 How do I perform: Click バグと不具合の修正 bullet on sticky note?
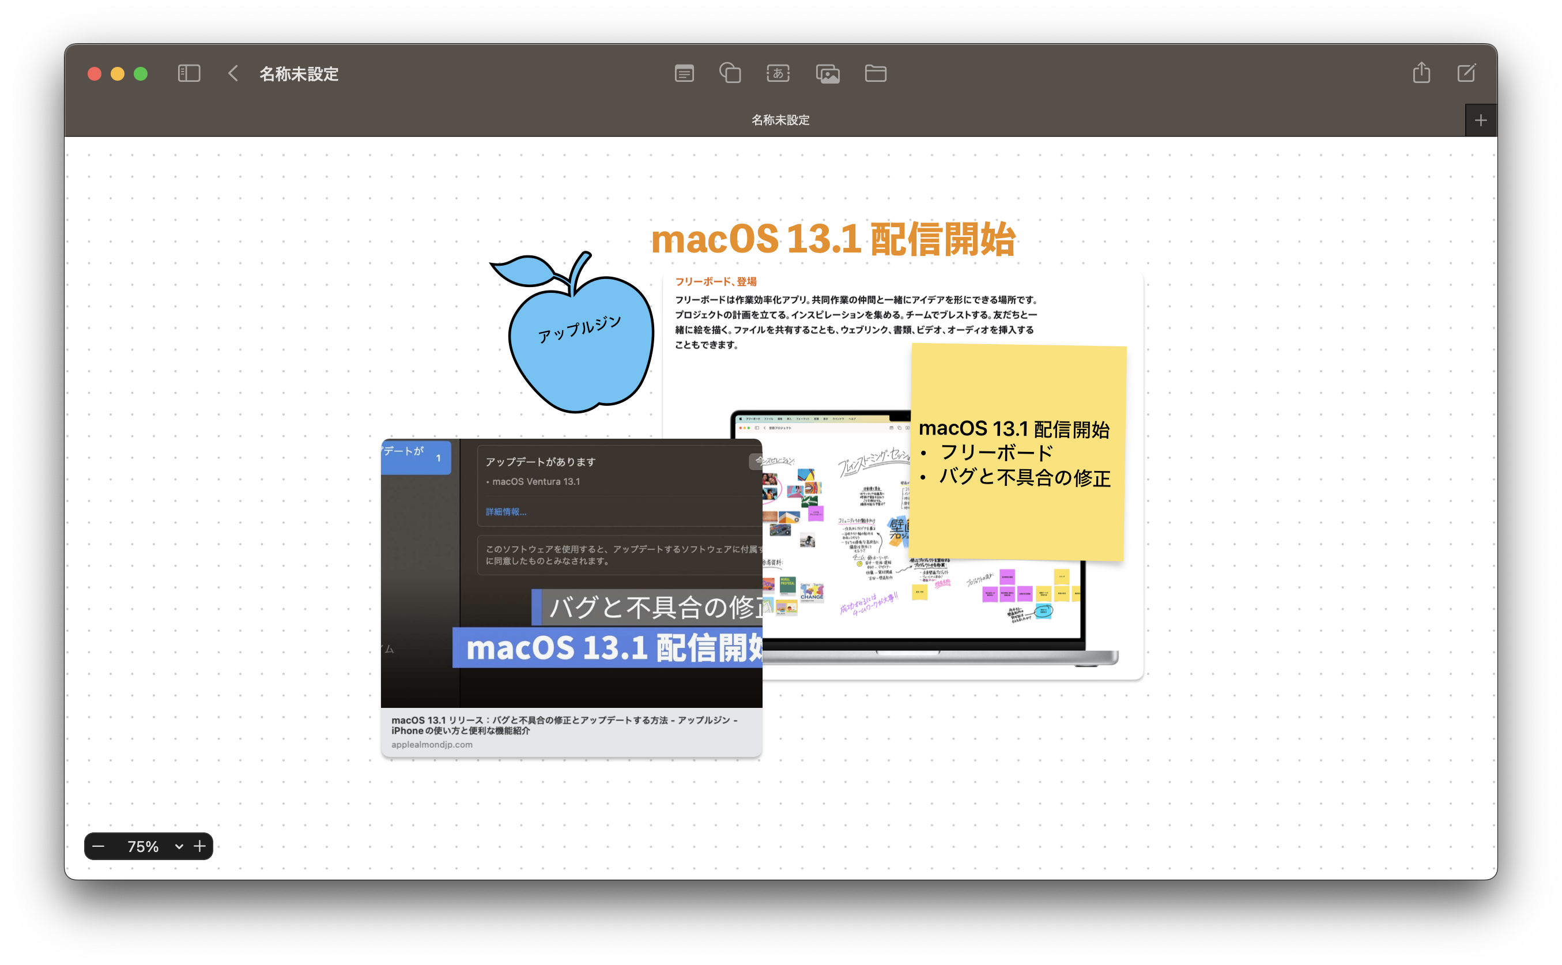click(x=1025, y=477)
